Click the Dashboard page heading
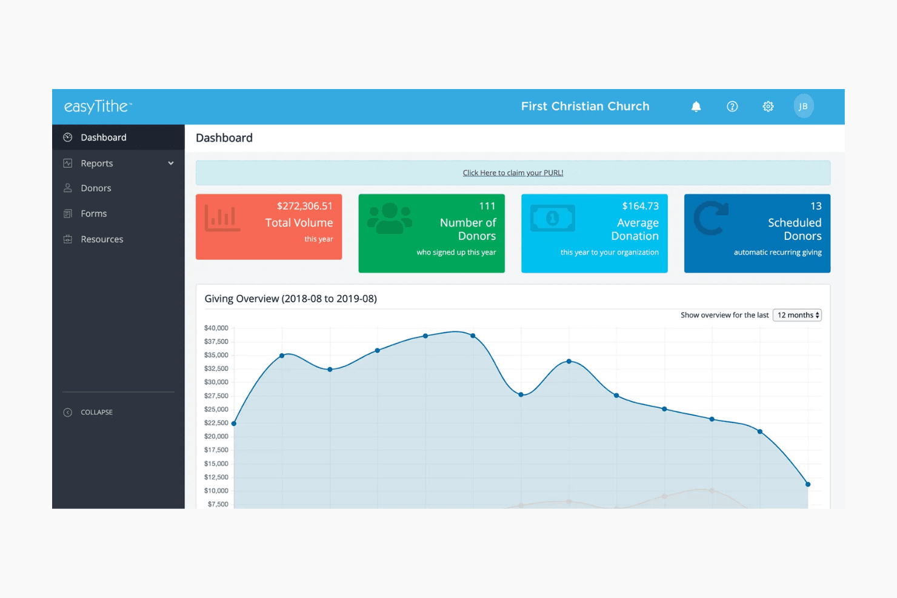Screen dimensions: 897x598 [x=224, y=138]
